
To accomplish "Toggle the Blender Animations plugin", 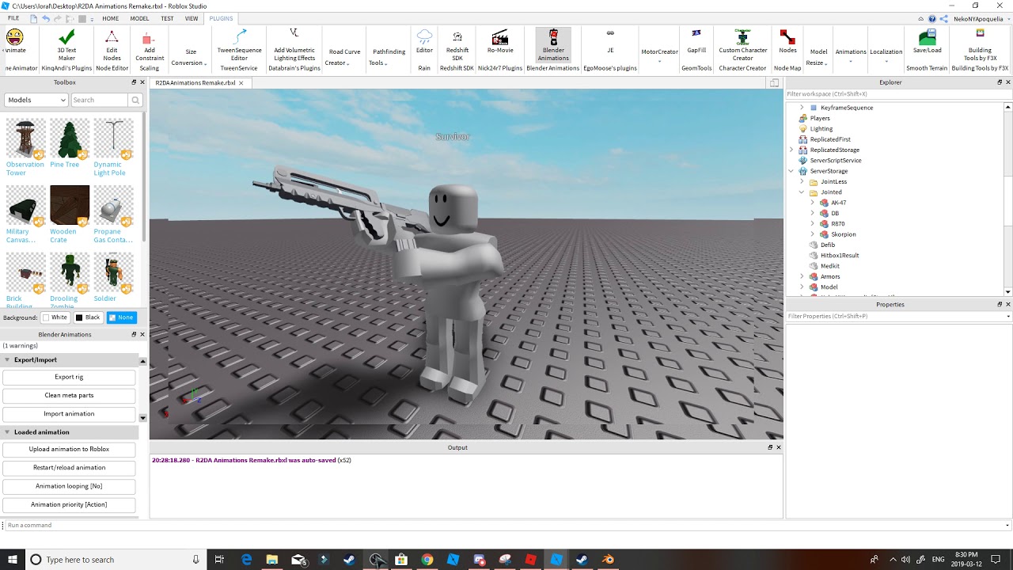I will click(x=553, y=45).
